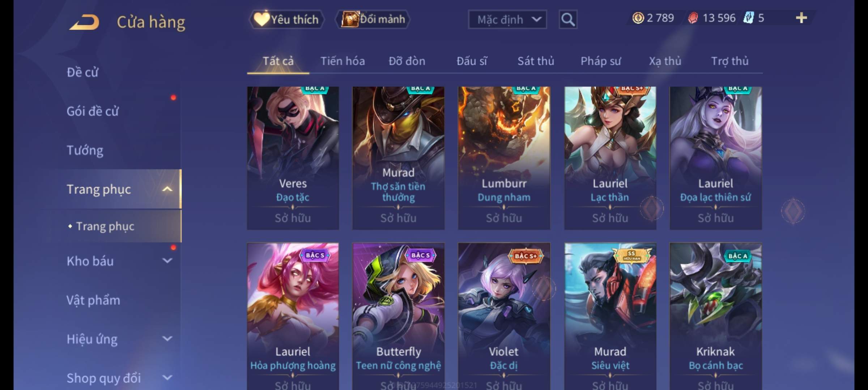The height and width of the screenshot is (390, 868).
Task: Select the Violet Đặc dị skin card
Action: point(504,316)
